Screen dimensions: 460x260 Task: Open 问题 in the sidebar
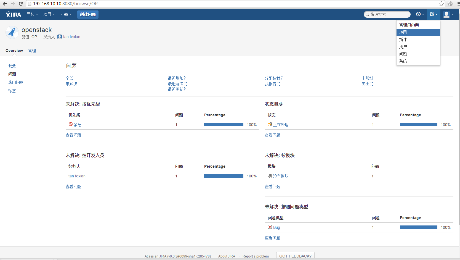point(12,74)
